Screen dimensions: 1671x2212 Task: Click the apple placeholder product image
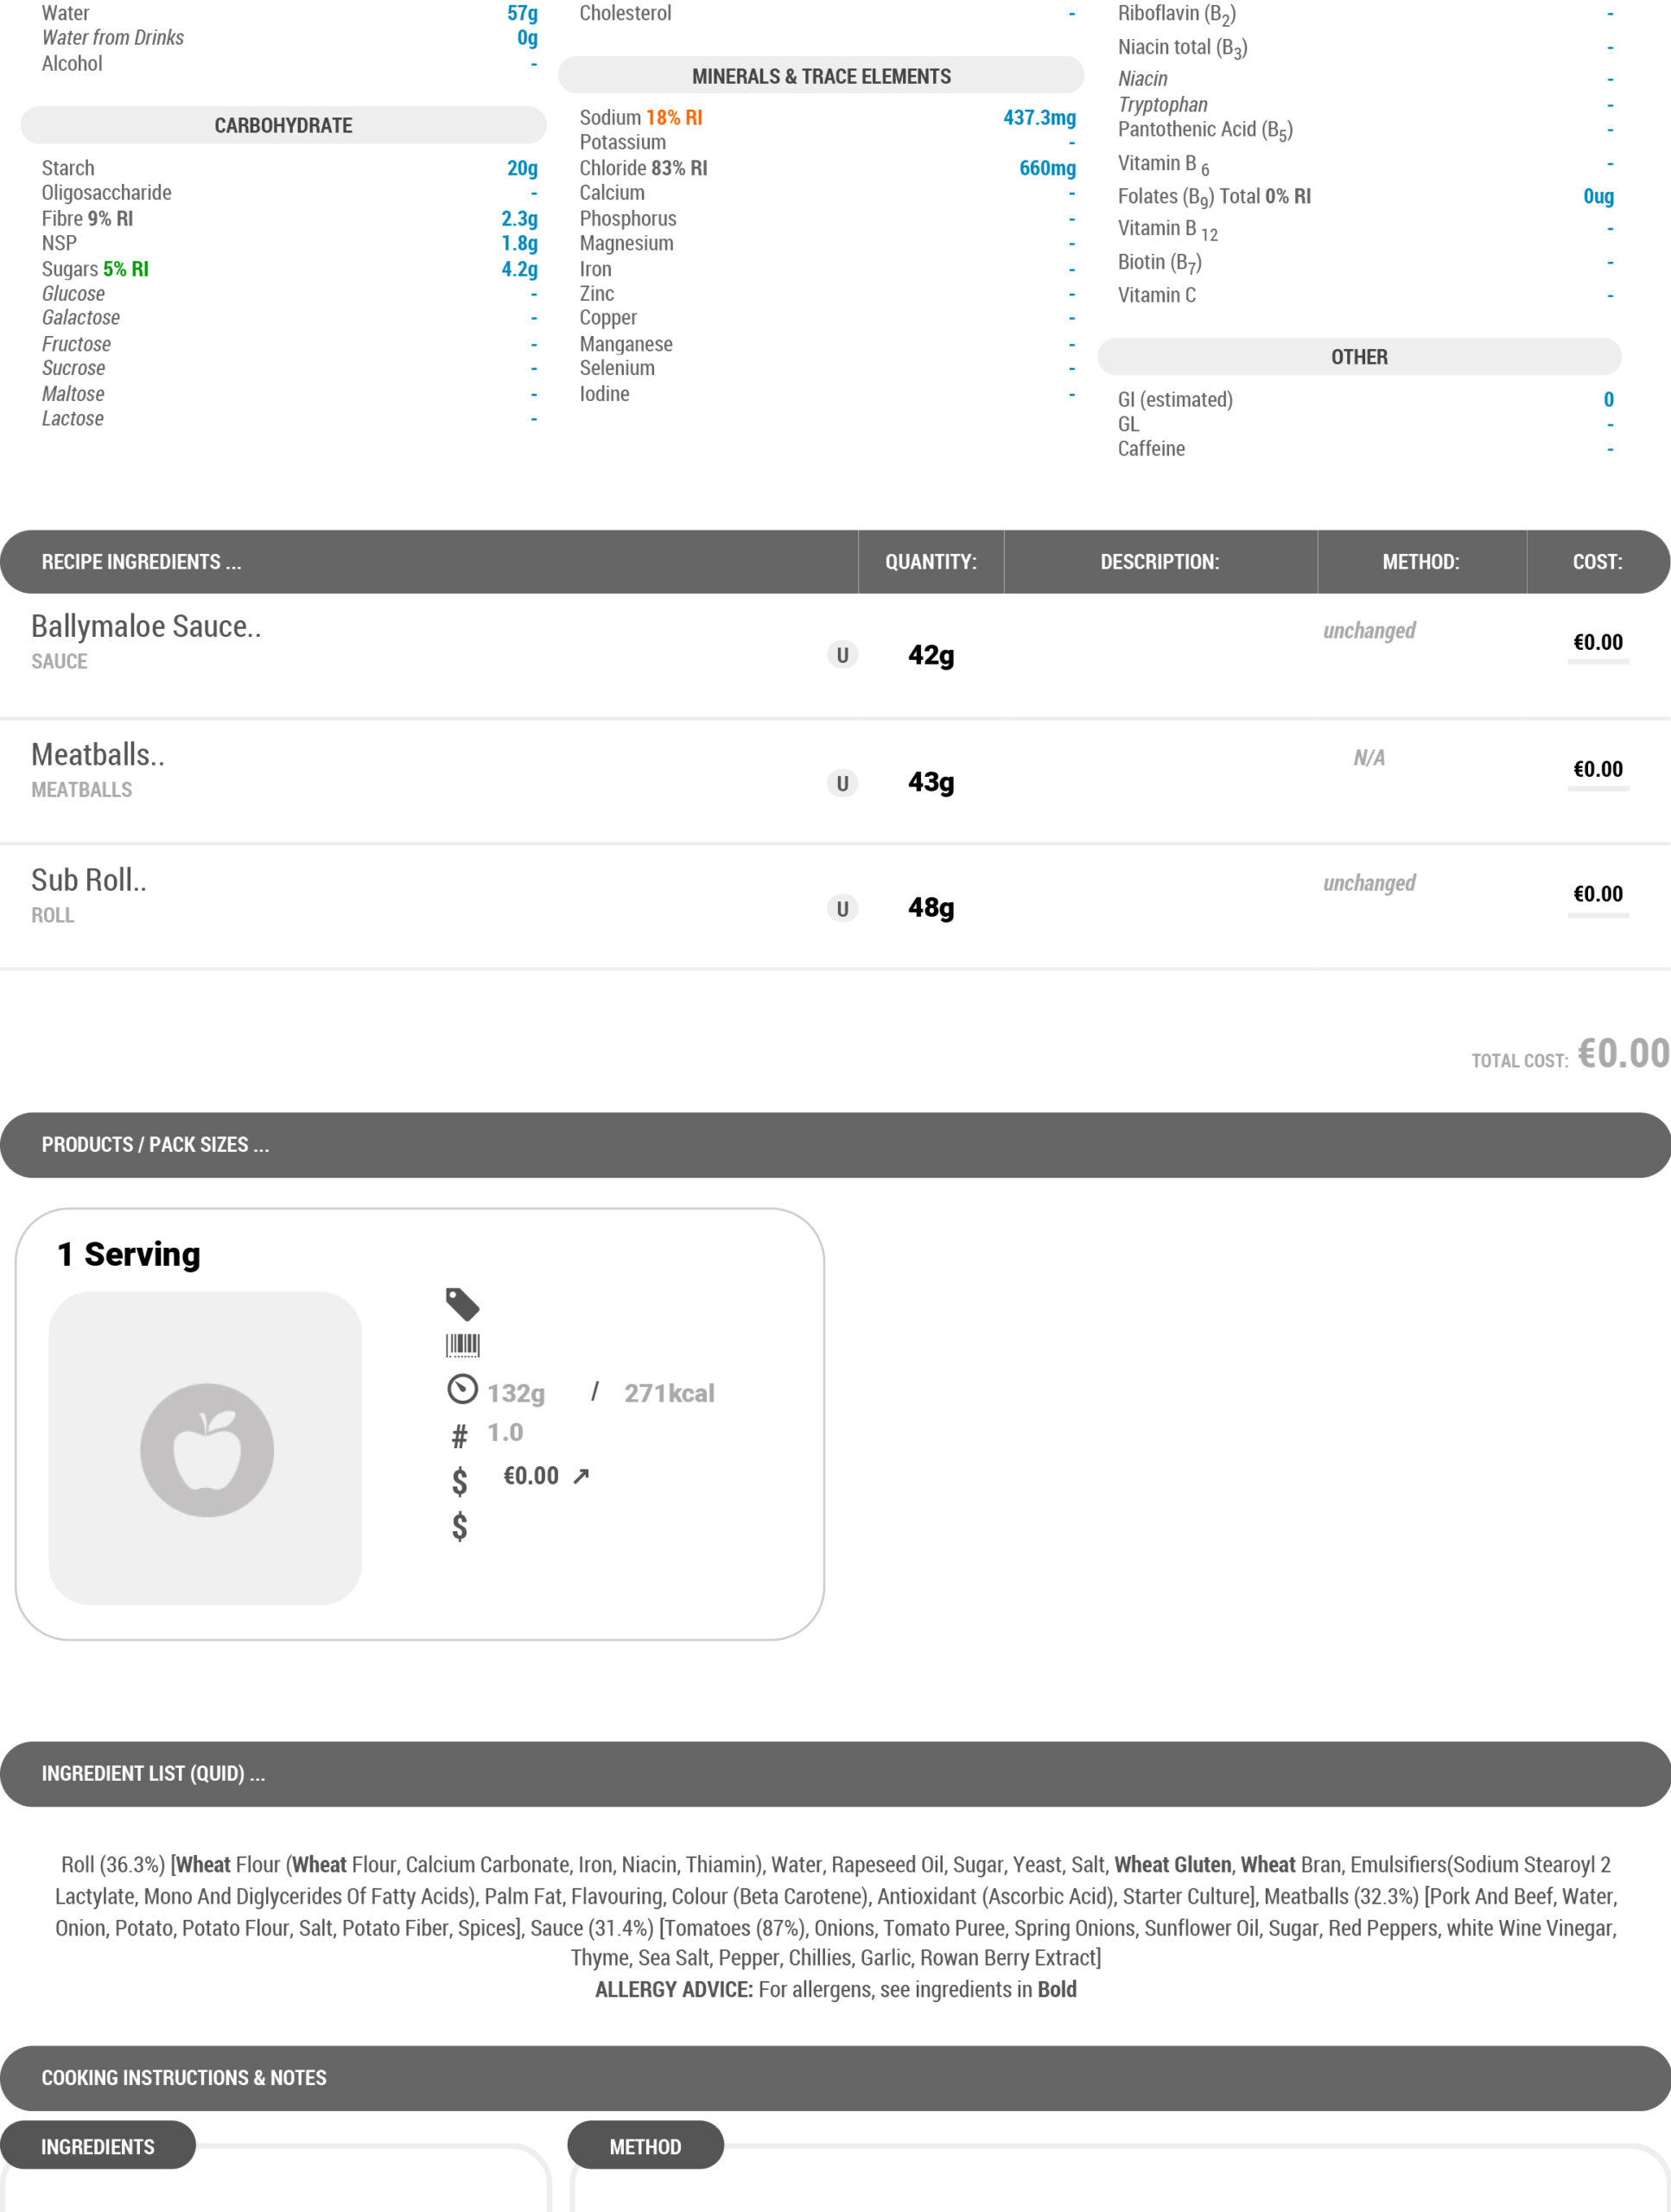coord(205,1448)
